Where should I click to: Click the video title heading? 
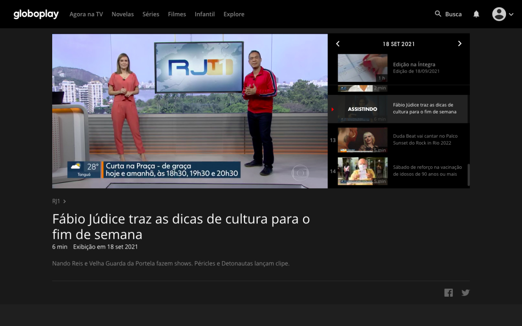181,227
